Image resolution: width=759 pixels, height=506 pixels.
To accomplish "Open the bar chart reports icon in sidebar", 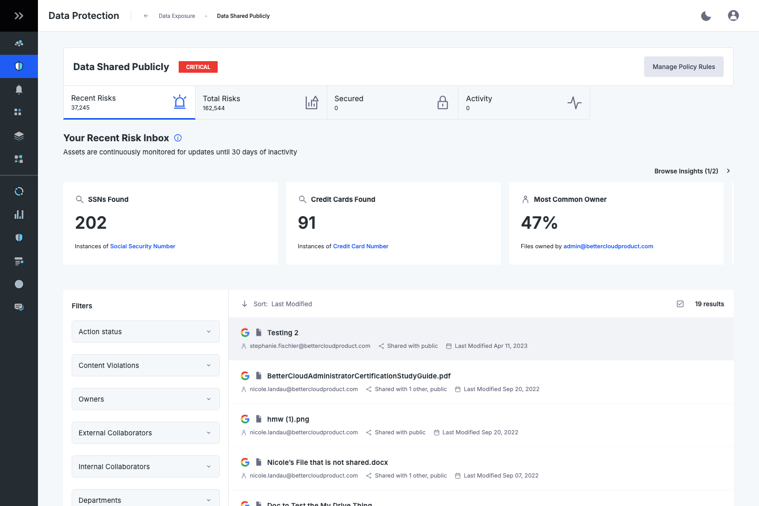I will (19, 215).
